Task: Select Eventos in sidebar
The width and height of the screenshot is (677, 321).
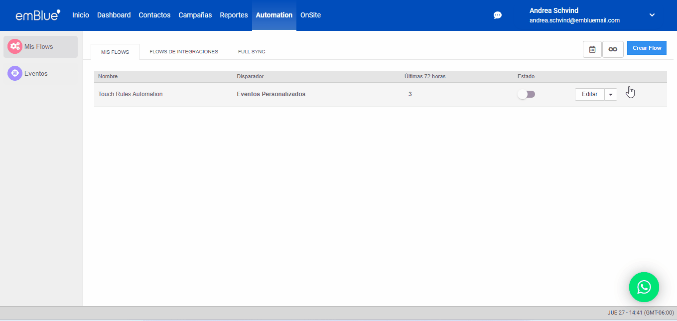Action: click(x=40, y=73)
